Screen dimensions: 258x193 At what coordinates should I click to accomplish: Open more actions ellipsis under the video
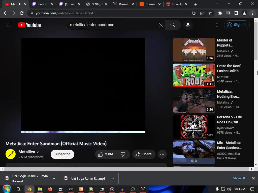point(162,154)
